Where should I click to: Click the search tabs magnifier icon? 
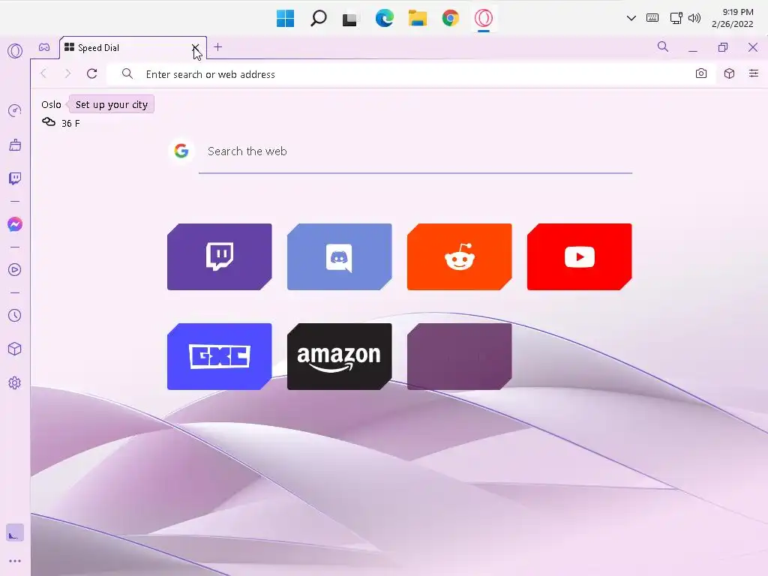(x=663, y=47)
